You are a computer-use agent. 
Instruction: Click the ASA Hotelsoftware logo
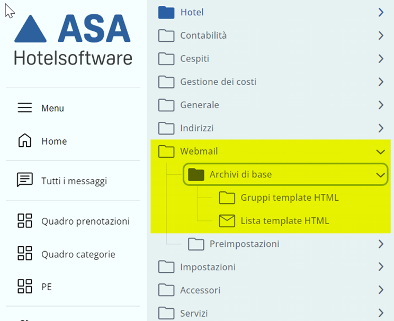73,40
